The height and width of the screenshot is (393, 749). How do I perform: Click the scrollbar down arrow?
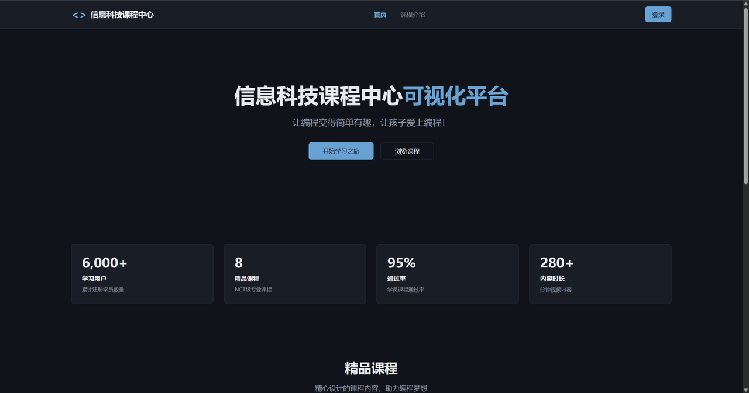[745, 389]
